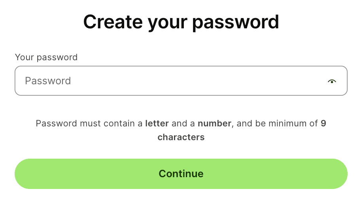Viewport: 363px width, 200px height.
Task: Click the word "Your" in the field label
Action: (x=24, y=57)
